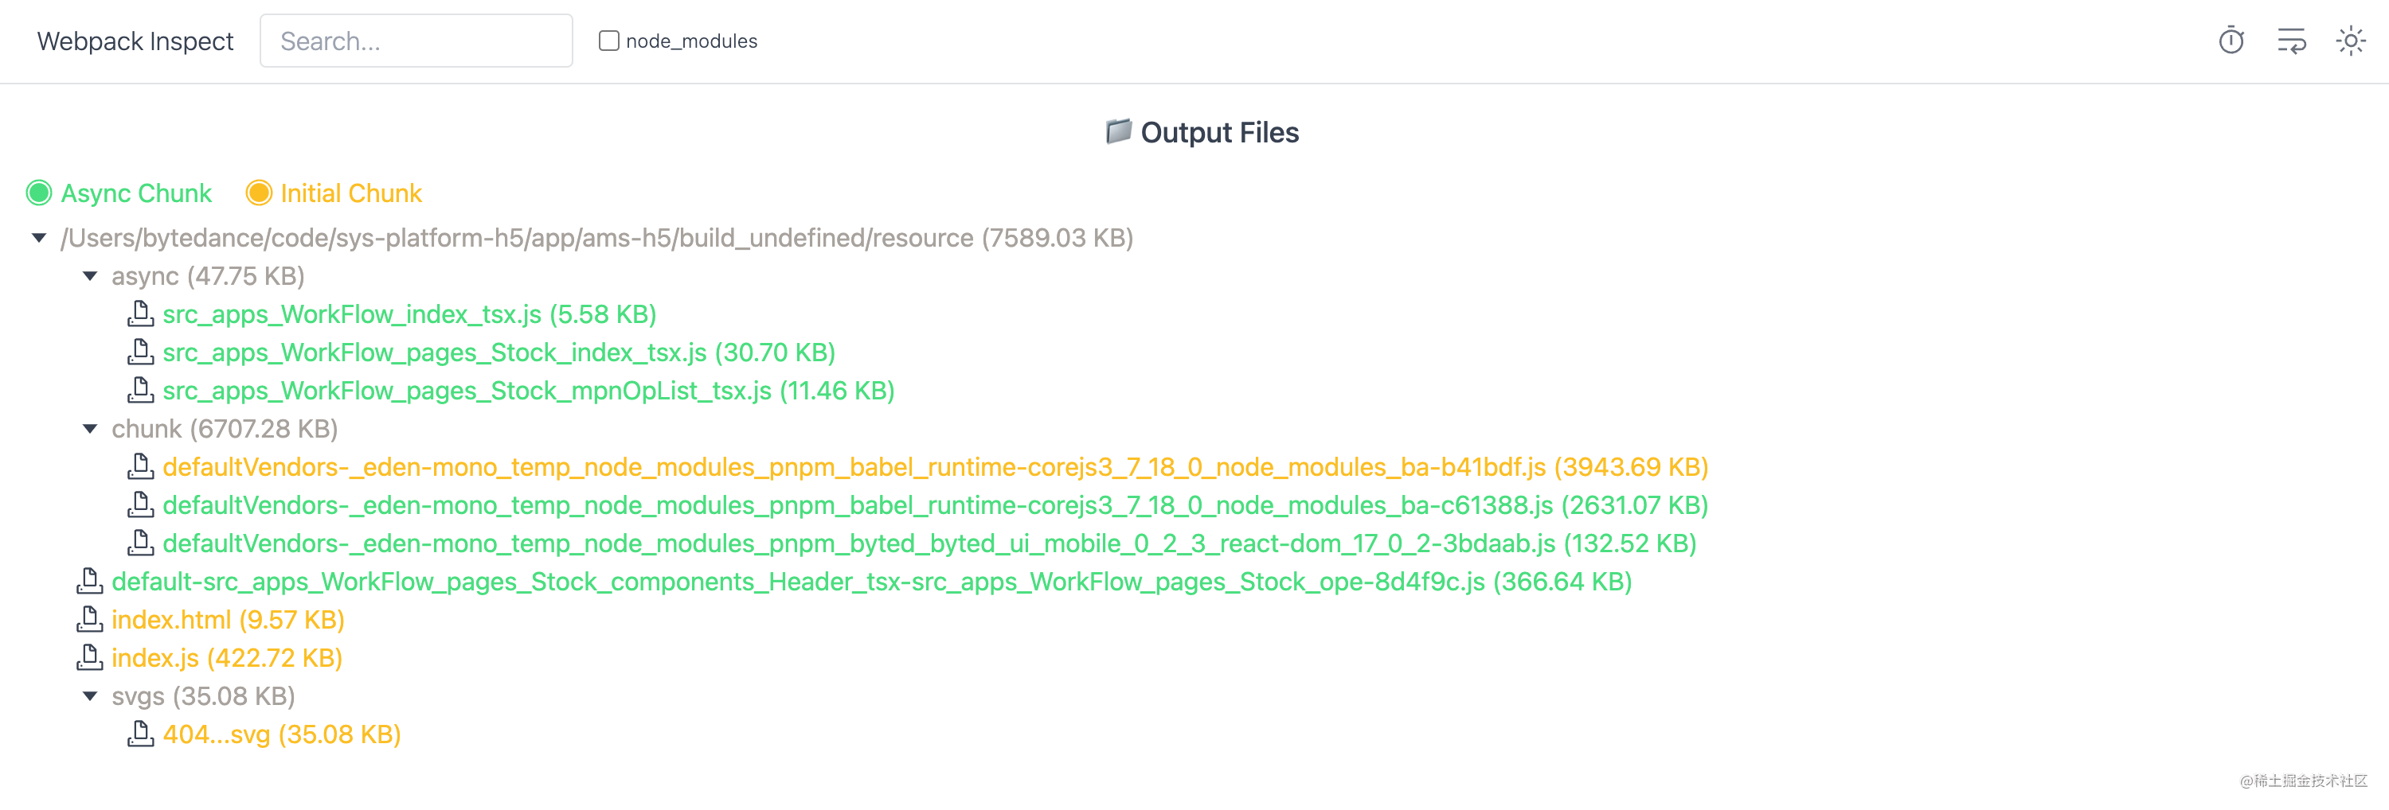The height and width of the screenshot is (810, 2389).
Task: Click file icon beside ba-c61388.js
Action: tap(140, 505)
